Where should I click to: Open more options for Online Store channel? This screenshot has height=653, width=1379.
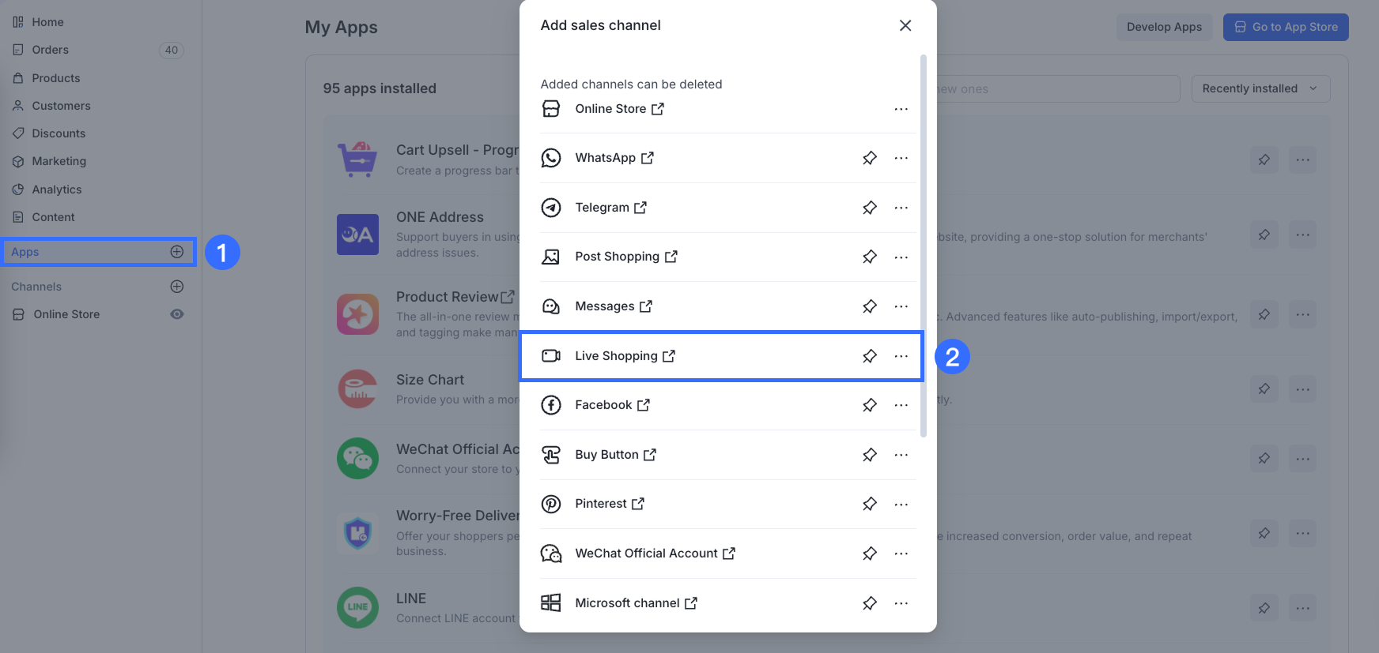901,109
